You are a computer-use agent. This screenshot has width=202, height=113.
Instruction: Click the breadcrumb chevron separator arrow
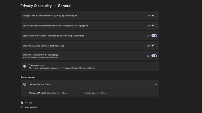tap(55, 6)
